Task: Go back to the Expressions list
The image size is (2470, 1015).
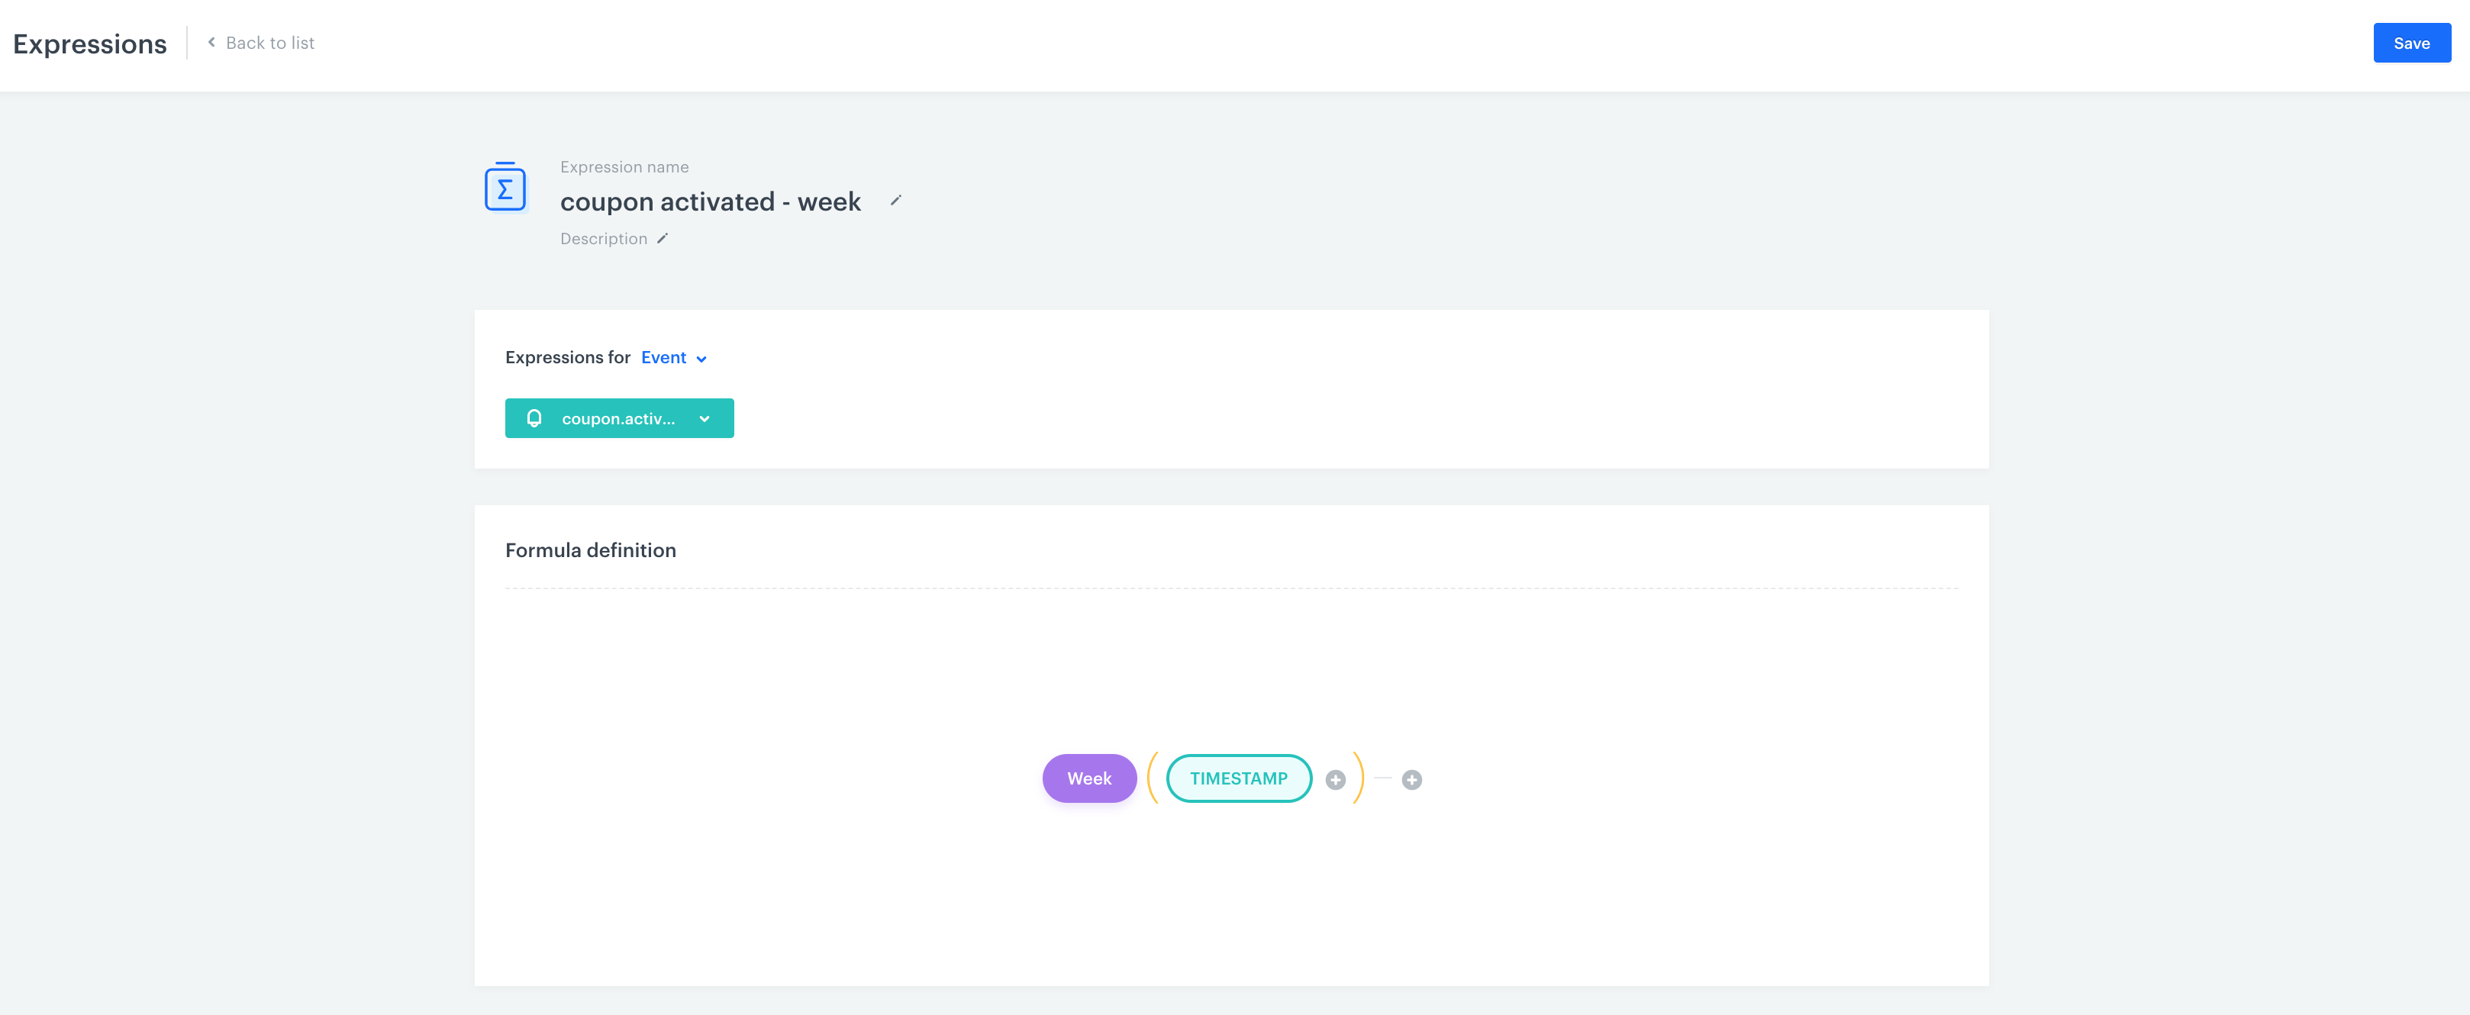Action: click(x=269, y=42)
